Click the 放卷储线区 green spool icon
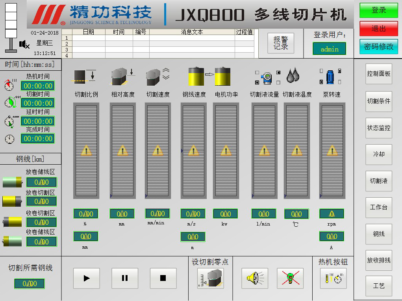The image size is (402, 301). click(x=12, y=182)
